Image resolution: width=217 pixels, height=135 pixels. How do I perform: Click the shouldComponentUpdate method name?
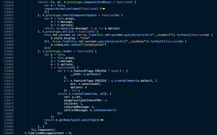tap(79, 15)
